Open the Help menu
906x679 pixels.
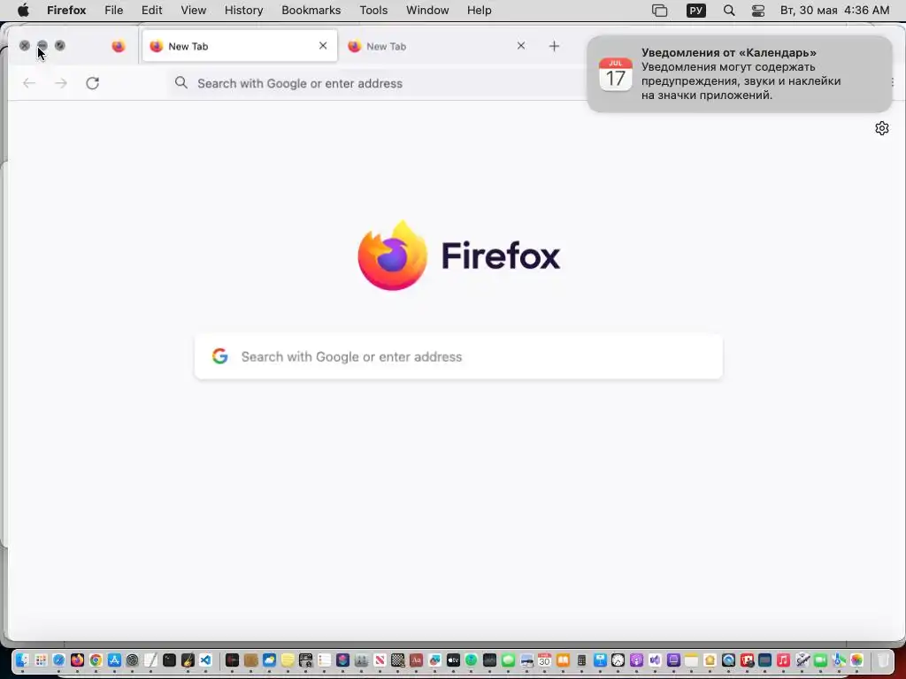coord(479,11)
